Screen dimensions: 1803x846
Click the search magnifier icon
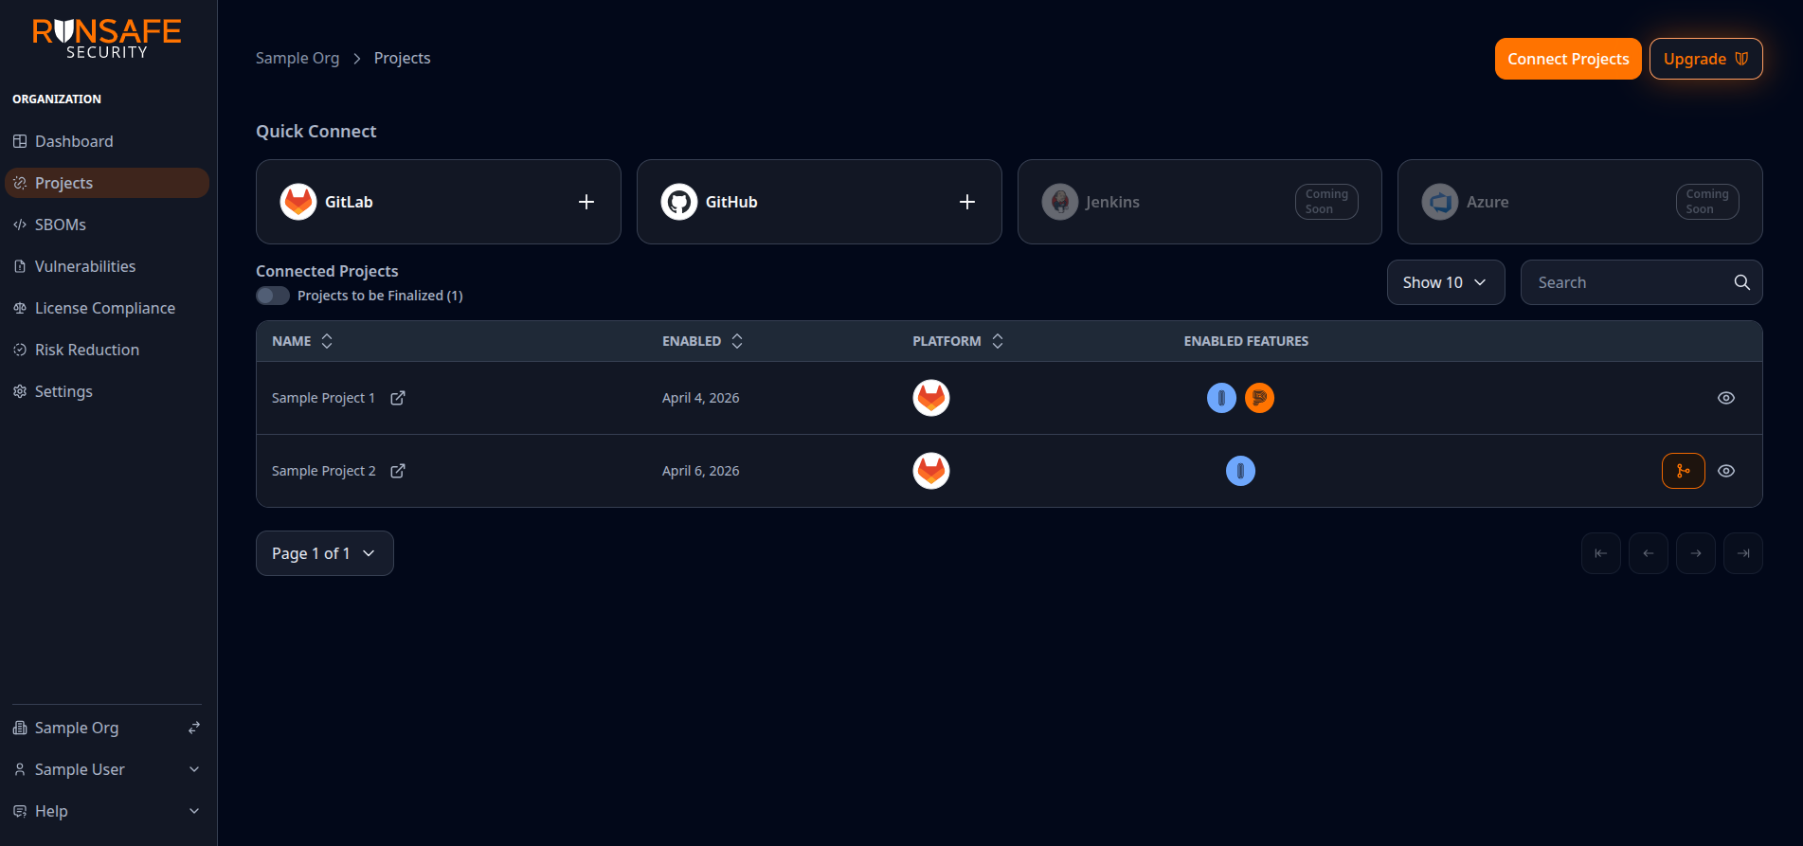click(x=1741, y=282)
